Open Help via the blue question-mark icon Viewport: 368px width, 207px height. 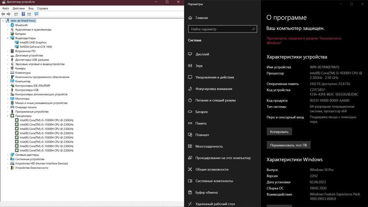tap(23, 14)
